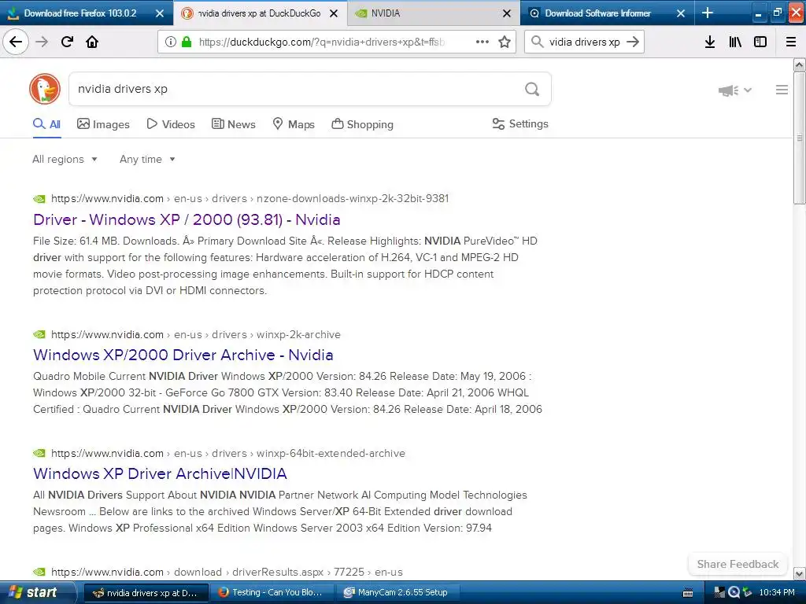Click the forward navigation arrow
Screen dimensions: 806x604
(x=42, y=42)
